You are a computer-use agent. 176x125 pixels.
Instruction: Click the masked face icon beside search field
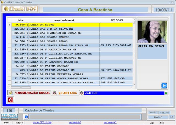(x=82, y=93)
